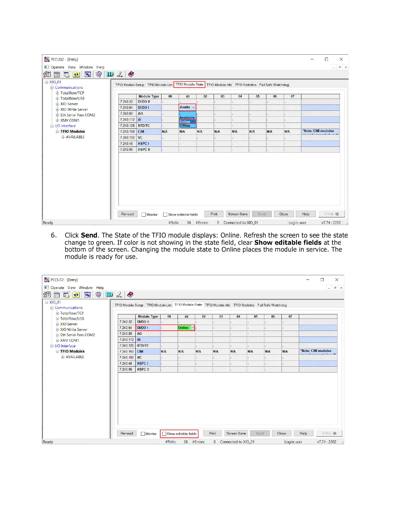Expand AVAILABLE node in lower window tree
Image resolution: width=401 pixels, height=519 pixels.
click(63, 357)
